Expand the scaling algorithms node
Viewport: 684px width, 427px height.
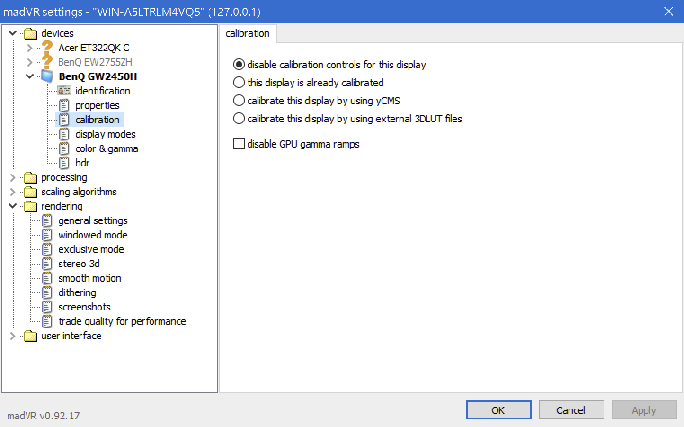click(x=13, y=192)
